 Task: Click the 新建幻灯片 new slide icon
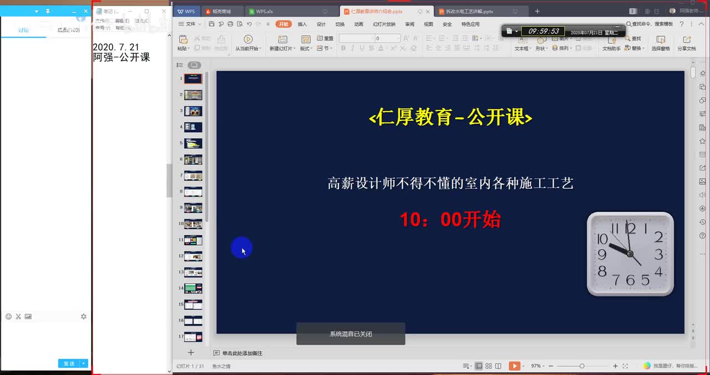pyautogui.click(x=282, y=39)
